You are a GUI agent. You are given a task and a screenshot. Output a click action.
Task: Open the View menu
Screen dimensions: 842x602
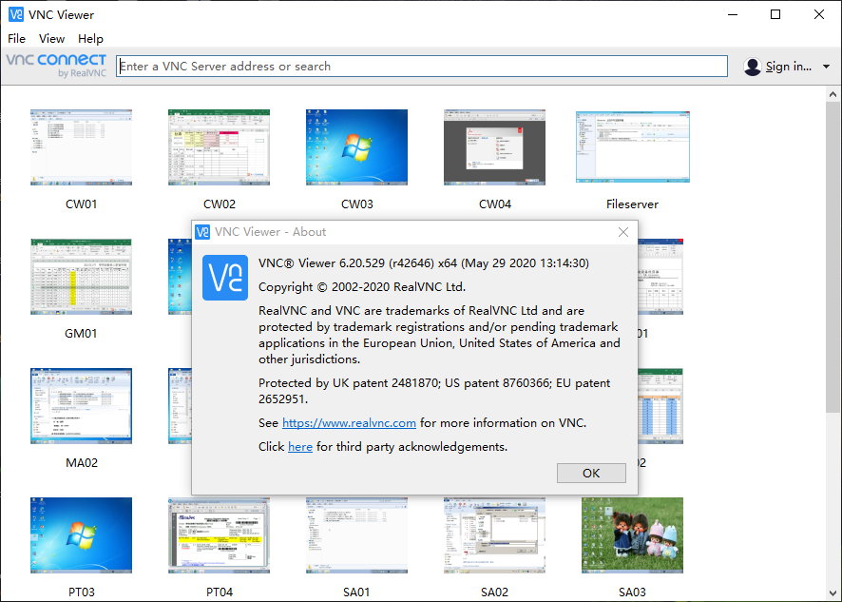[51, 39]
